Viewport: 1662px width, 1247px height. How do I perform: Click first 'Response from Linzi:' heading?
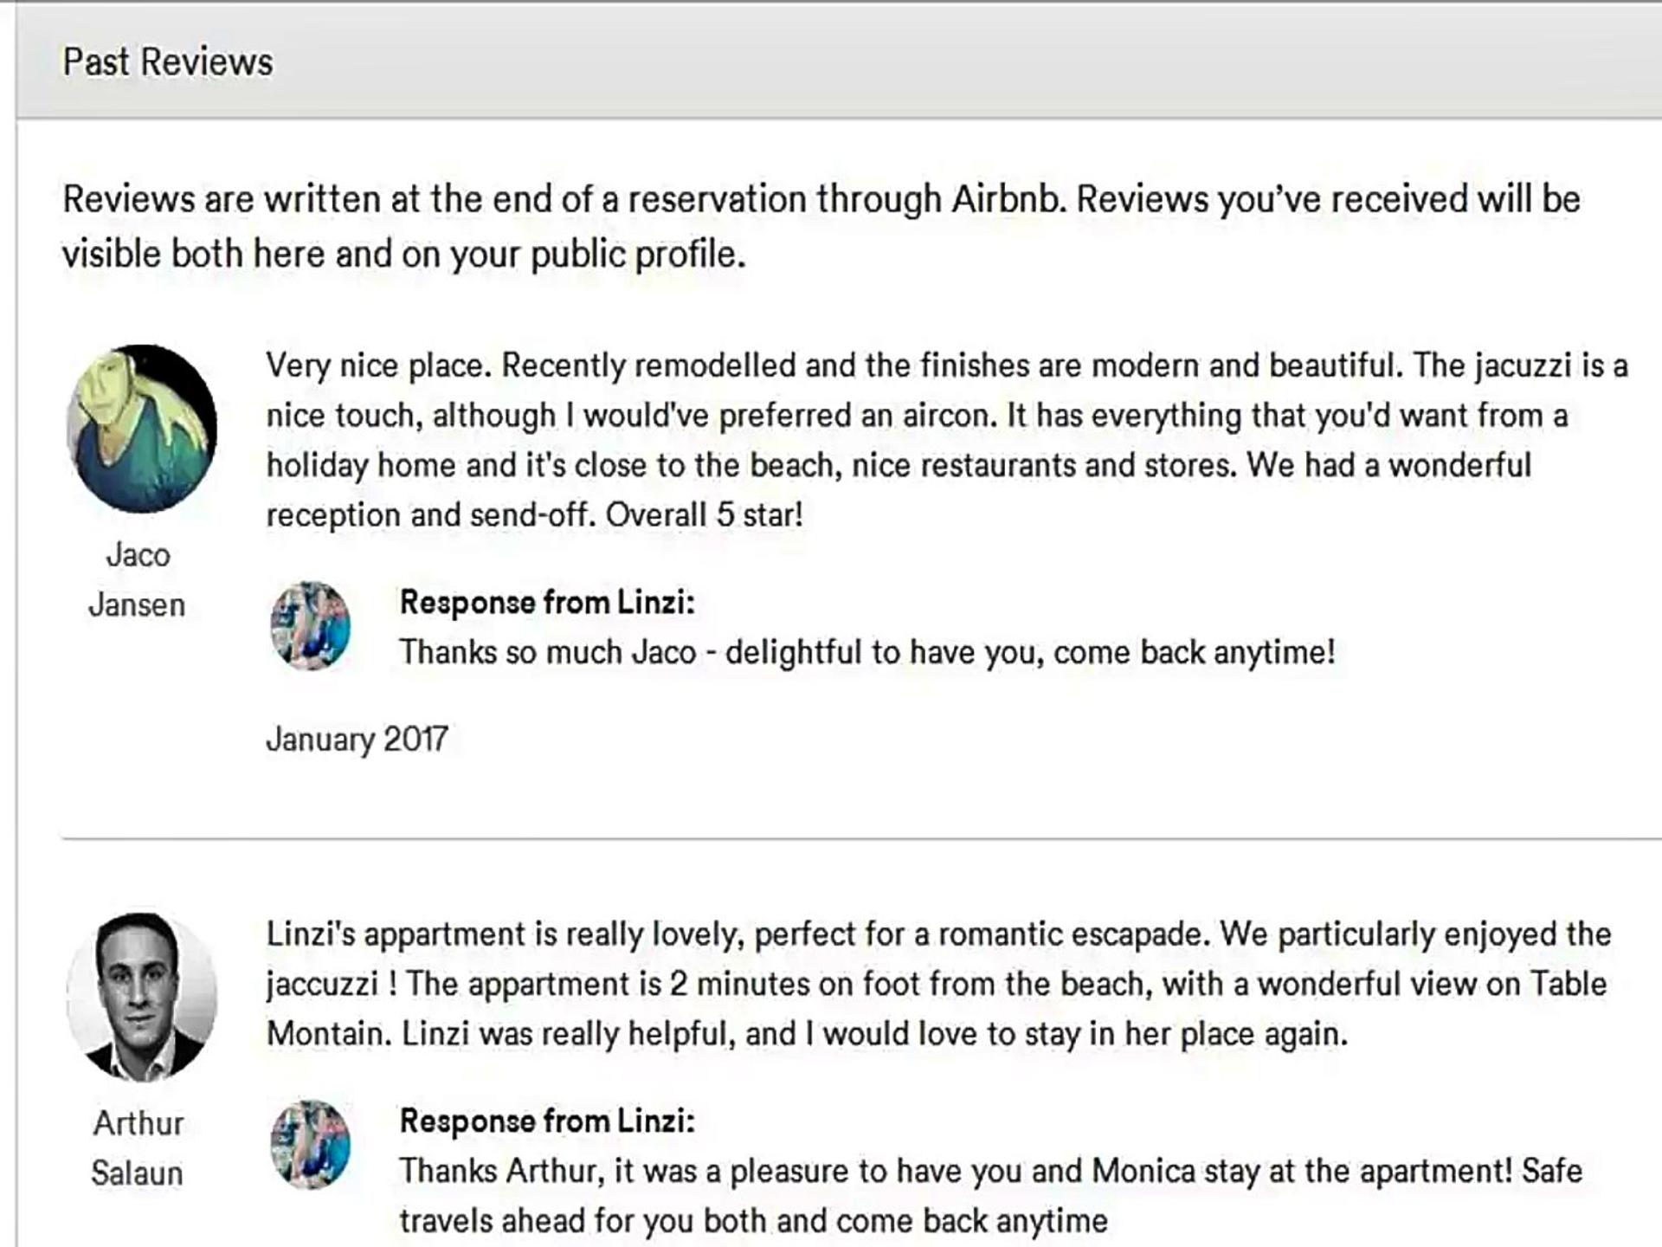tap(547, 603)
